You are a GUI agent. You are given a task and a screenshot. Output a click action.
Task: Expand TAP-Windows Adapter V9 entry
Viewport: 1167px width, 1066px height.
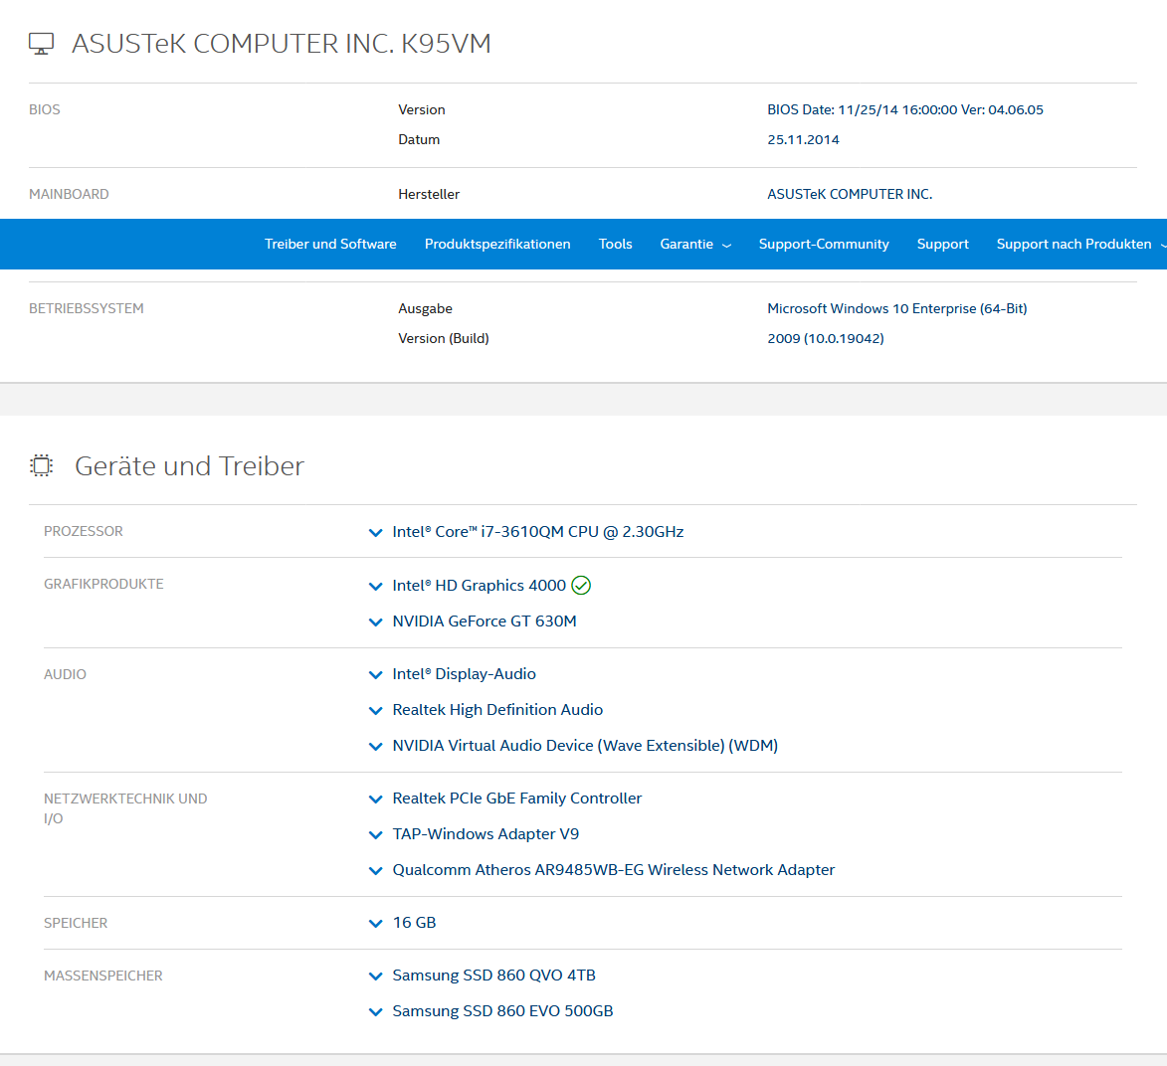376,834
